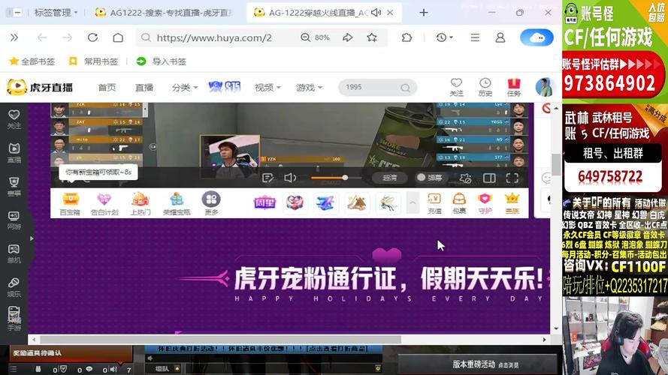
Task: Go back using the browser back arrow
Action: (42, 37)
